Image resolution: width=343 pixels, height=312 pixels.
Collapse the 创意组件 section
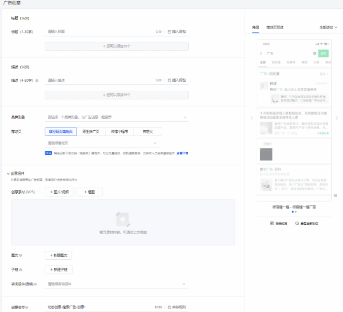(8, 173)
